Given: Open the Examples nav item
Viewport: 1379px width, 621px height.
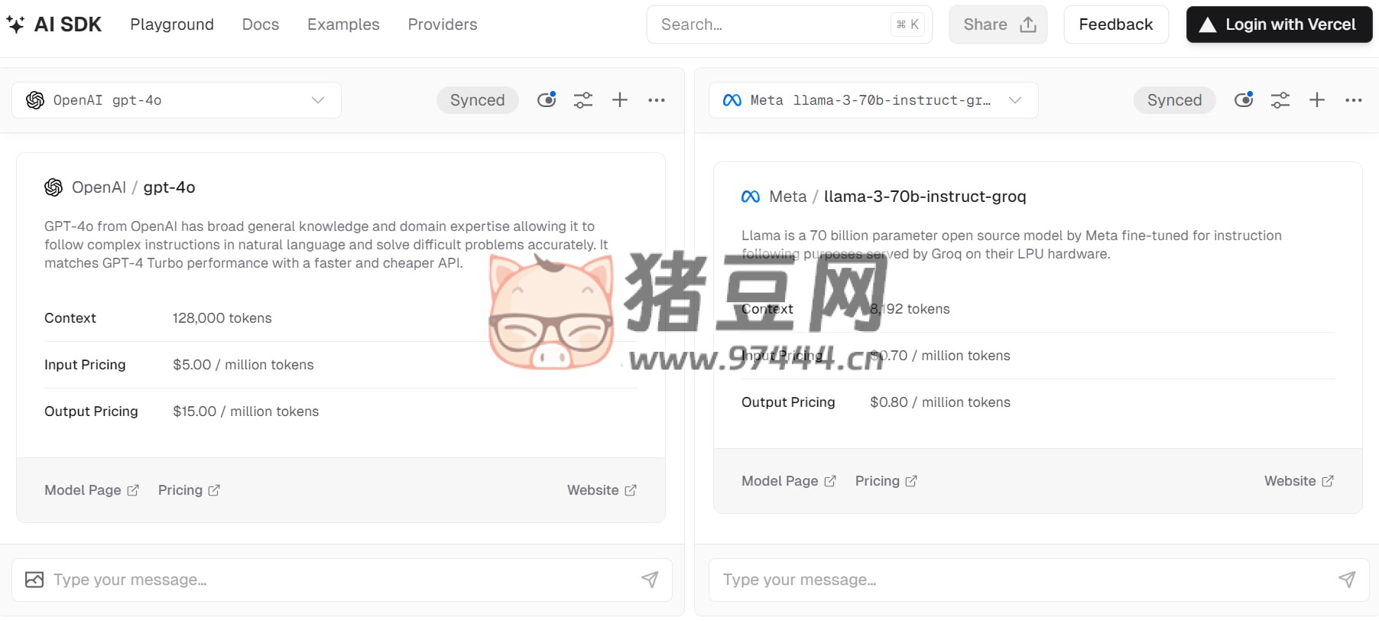Looking at the screenshot, I should [343, 24].
